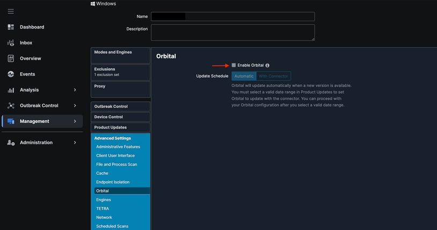Screen dimensions: 437x230
Task: Click the Dashboard grid icon
Action: click(11, 27)
